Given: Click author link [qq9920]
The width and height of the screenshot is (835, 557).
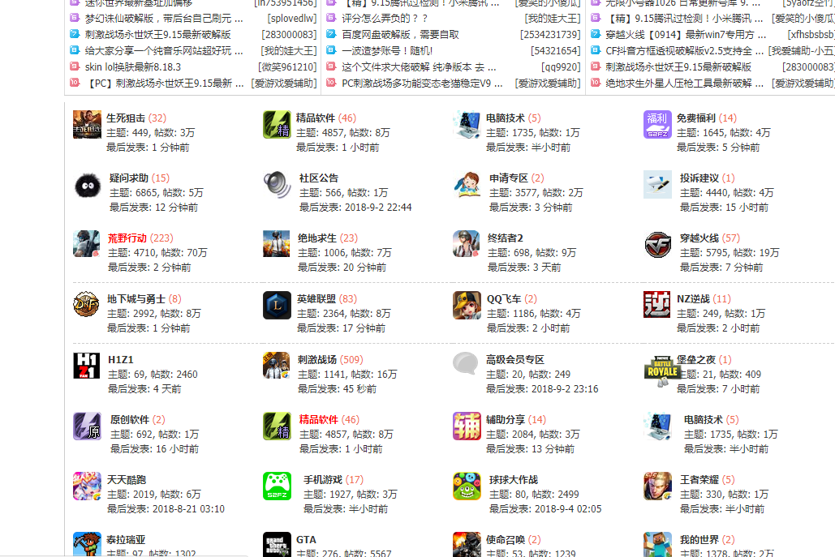Looking at the screenshot, I should pos(561,67).
